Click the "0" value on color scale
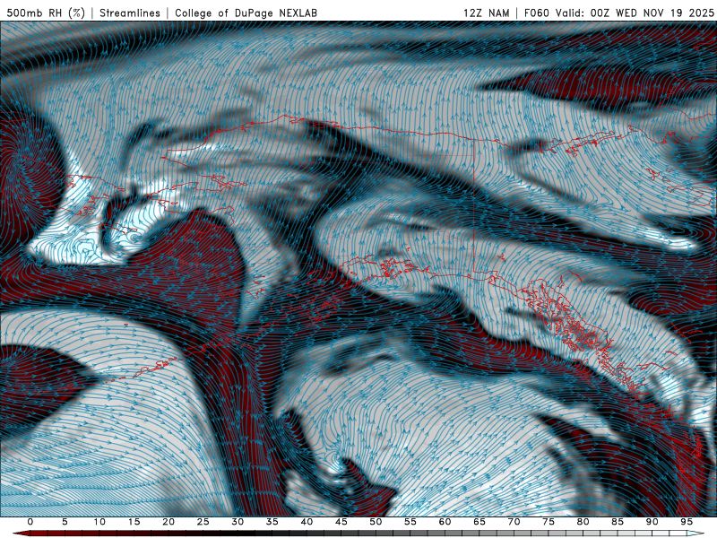The image size is (717, 538). pyautogui.click(x=30, y=522)
